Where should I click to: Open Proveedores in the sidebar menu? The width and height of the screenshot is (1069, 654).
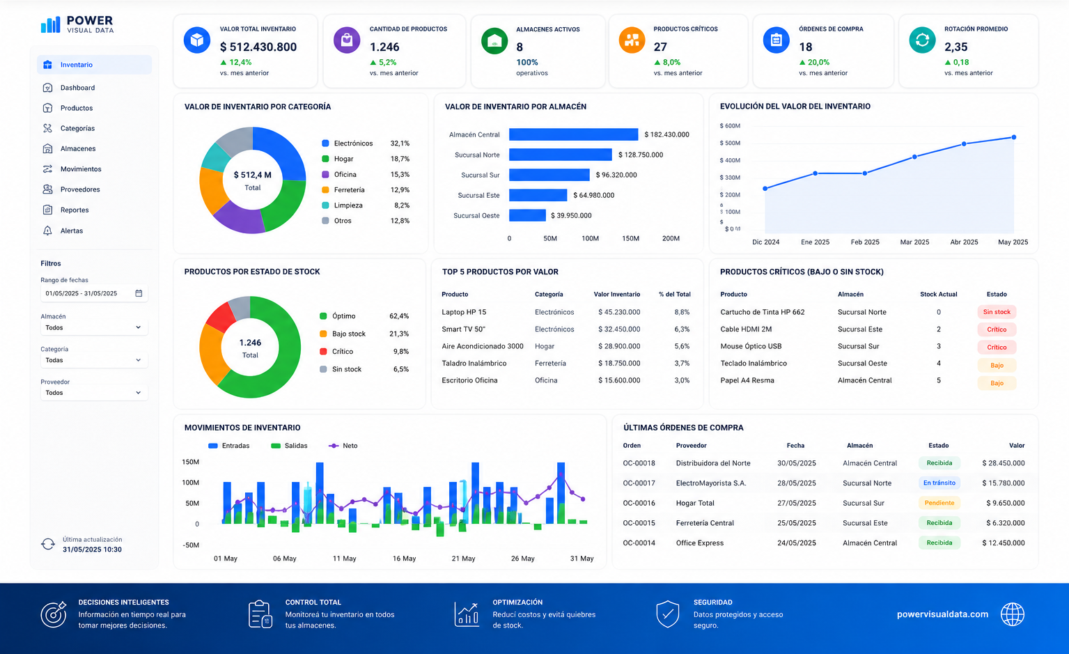click(x=94, y=189)
